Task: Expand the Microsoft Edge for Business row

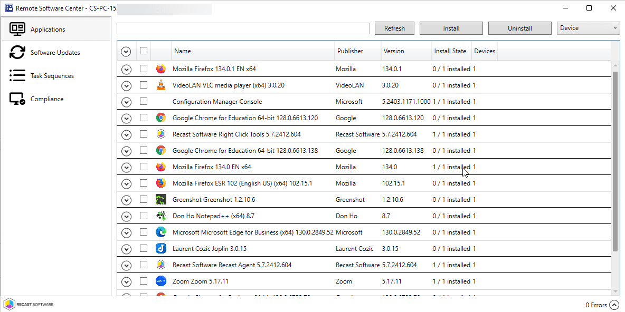Action: point(126,232)
